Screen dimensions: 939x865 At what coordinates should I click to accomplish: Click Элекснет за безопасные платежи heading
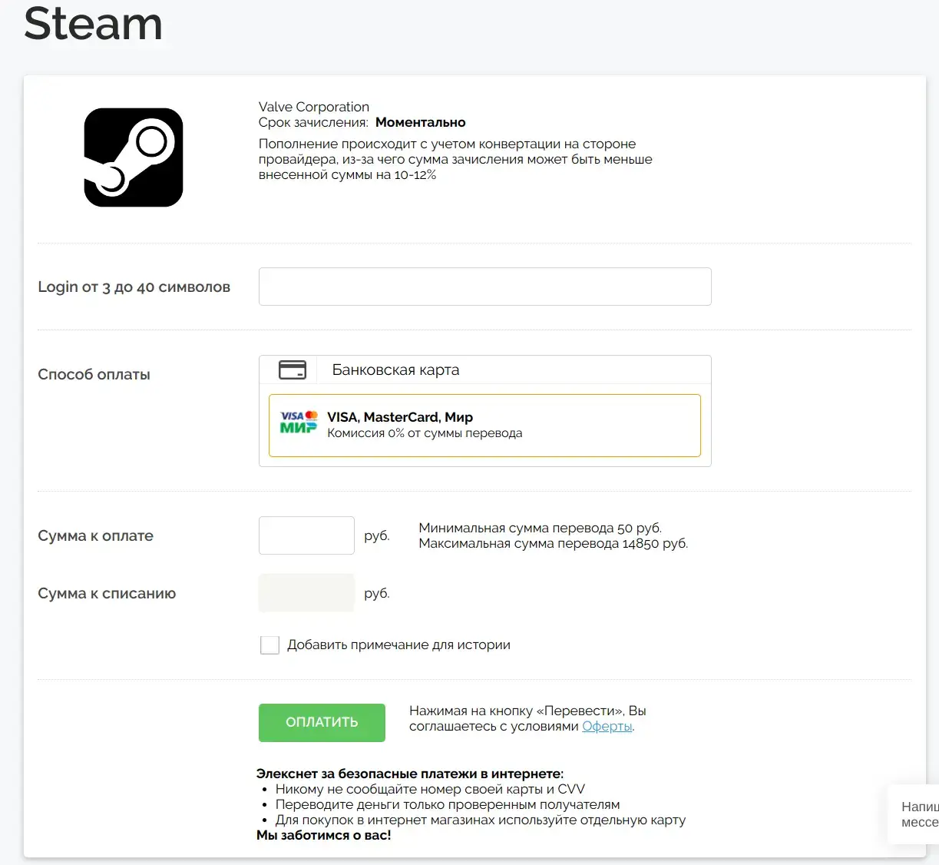410,774
